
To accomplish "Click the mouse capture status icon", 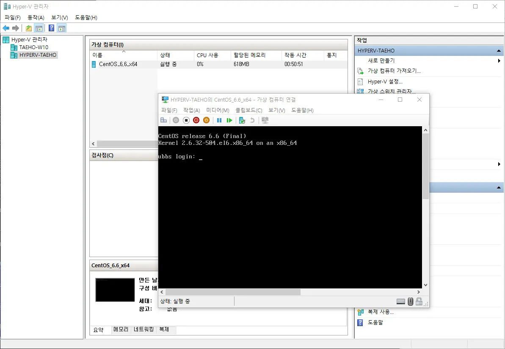I will [410, 301].
